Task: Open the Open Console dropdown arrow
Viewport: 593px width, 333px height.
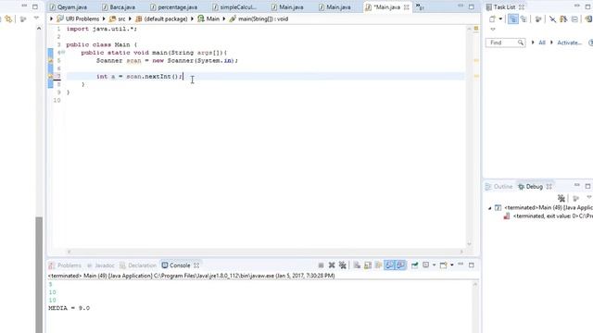Action: coord(451,265)
